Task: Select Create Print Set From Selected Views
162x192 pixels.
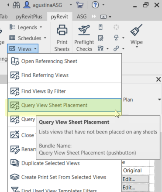Action: (x=65, y=177)
